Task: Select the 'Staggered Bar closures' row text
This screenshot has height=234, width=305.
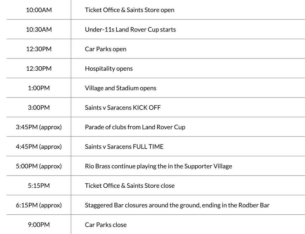Action: click(177, 205)
